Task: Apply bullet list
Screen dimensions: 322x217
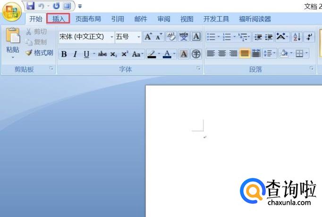Action: 211,37
